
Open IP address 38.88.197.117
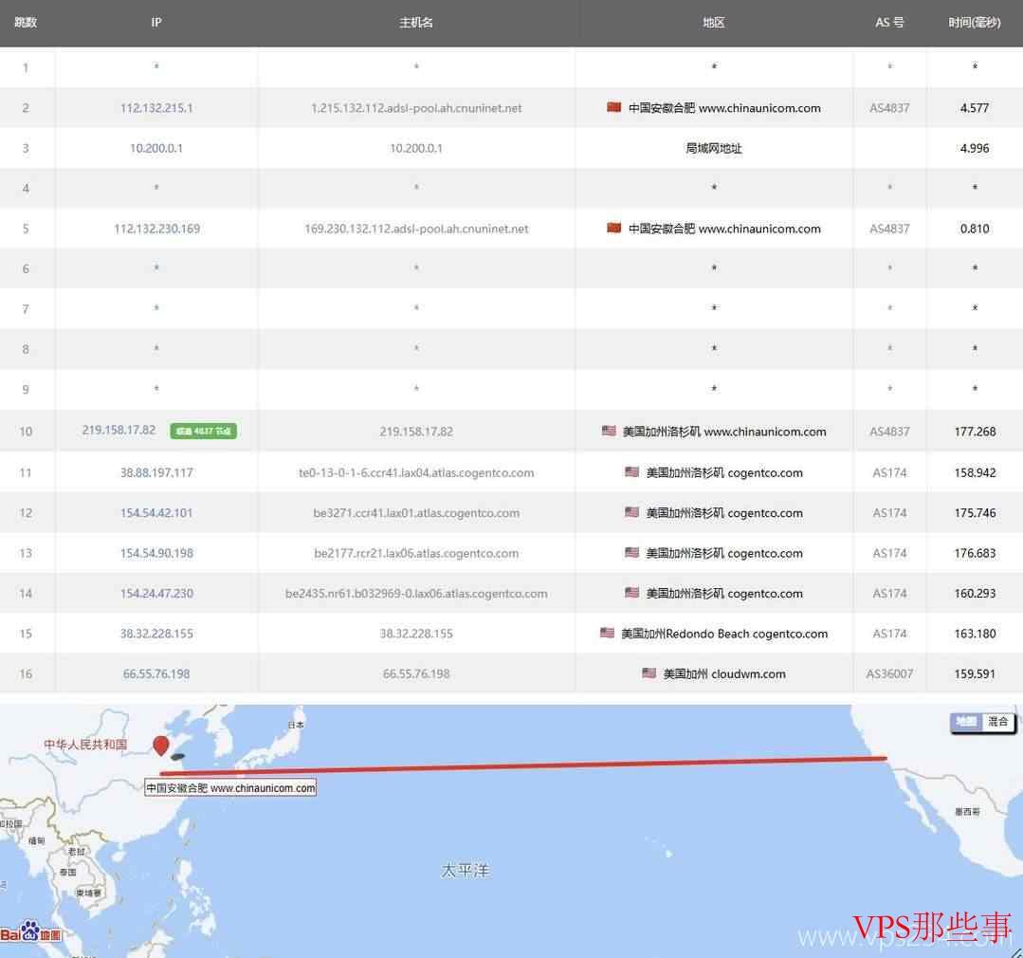pos(156,472)
